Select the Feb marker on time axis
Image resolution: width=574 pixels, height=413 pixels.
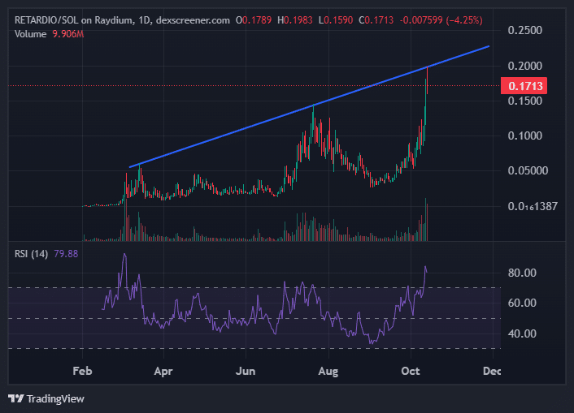click(x=82, y=371)
